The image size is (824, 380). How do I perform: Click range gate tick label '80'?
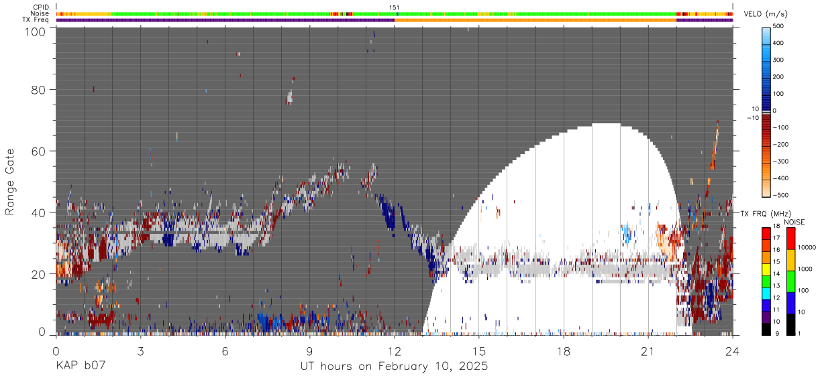tap(40, 90)
